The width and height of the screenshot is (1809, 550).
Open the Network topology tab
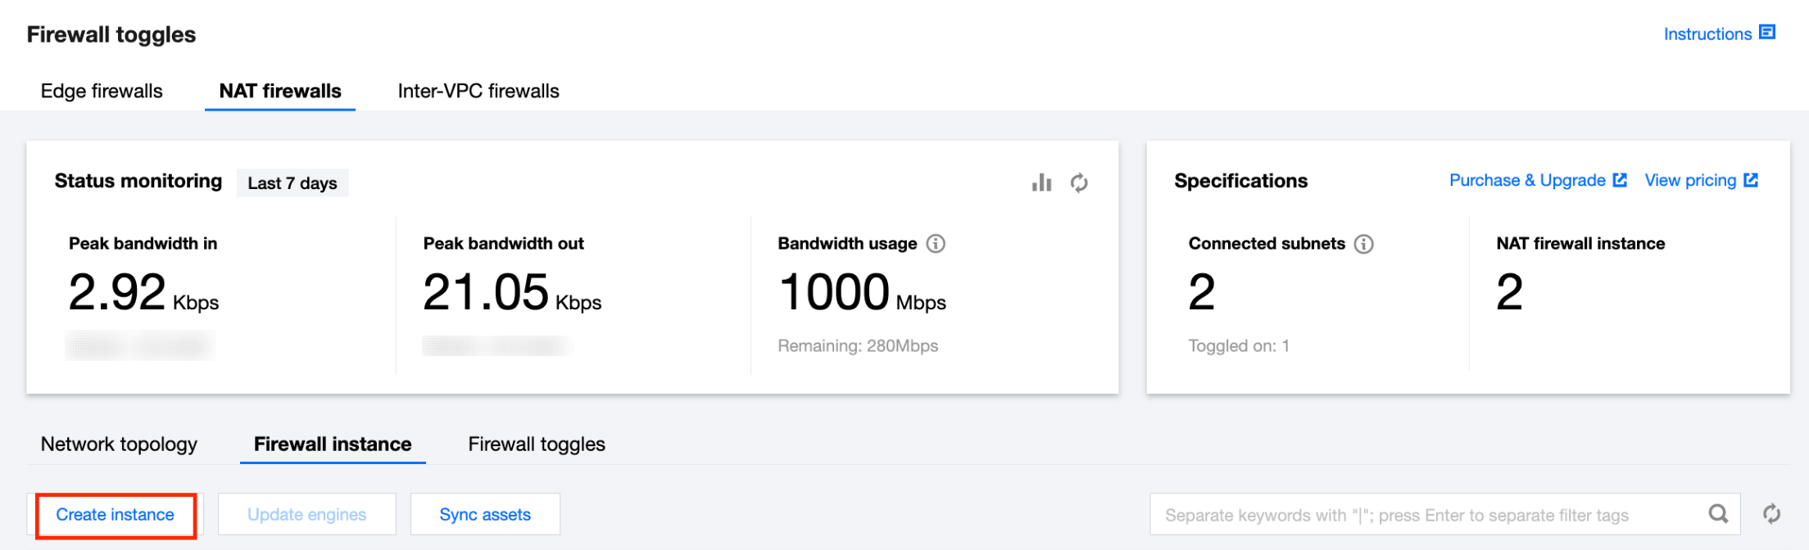coord(119,444)
